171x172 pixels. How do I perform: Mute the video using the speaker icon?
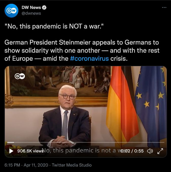[x=150, y=151]
